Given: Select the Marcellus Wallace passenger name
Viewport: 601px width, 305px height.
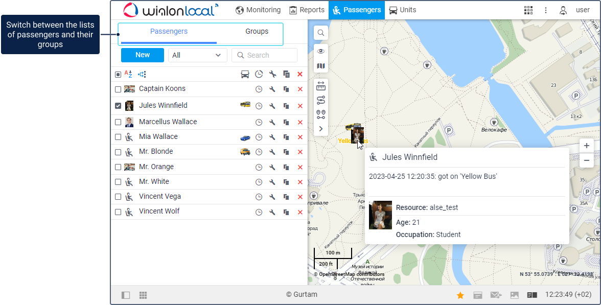Looking at the screenshot, I should (x=168, y=122).
